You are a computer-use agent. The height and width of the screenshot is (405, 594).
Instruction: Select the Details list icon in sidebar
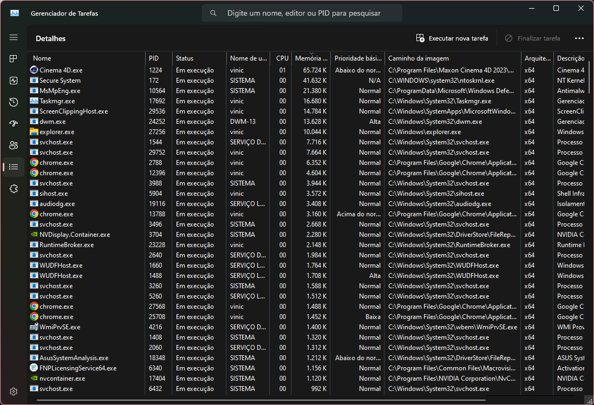coord(14,167)
